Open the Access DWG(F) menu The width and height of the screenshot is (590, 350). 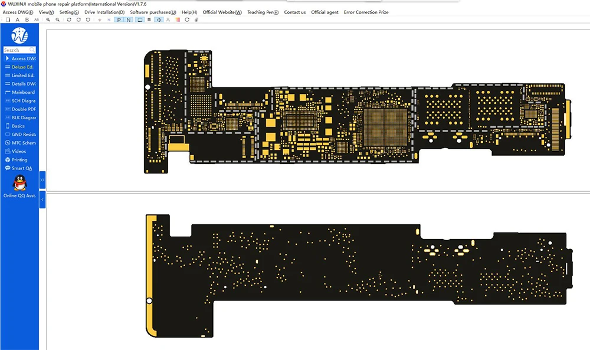point(18,12)
